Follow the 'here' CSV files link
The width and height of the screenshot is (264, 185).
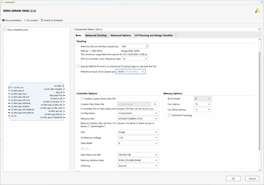(151, 109)
